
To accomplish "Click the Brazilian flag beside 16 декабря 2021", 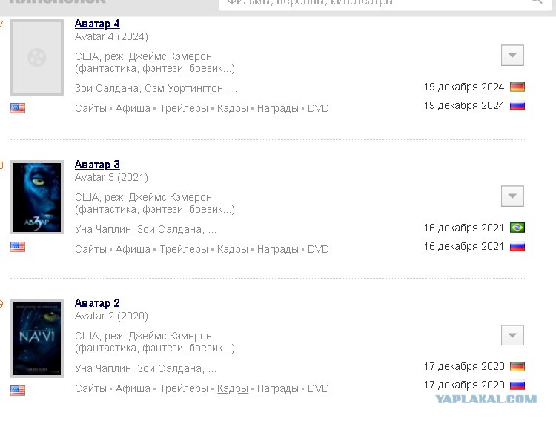I will point(517,228).
